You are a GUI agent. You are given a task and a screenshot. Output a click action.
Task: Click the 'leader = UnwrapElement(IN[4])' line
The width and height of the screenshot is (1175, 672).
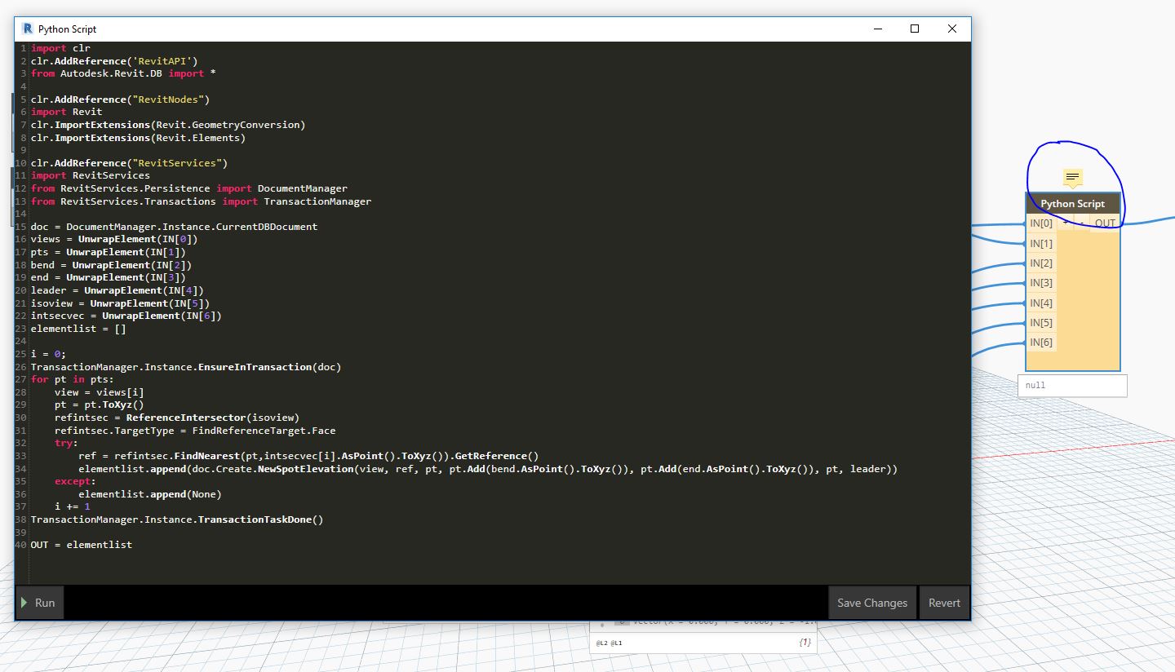click(x=117, y=290)
